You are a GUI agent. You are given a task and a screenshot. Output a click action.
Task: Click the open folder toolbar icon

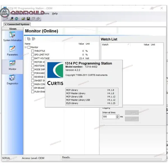click(x=24, y=19)
